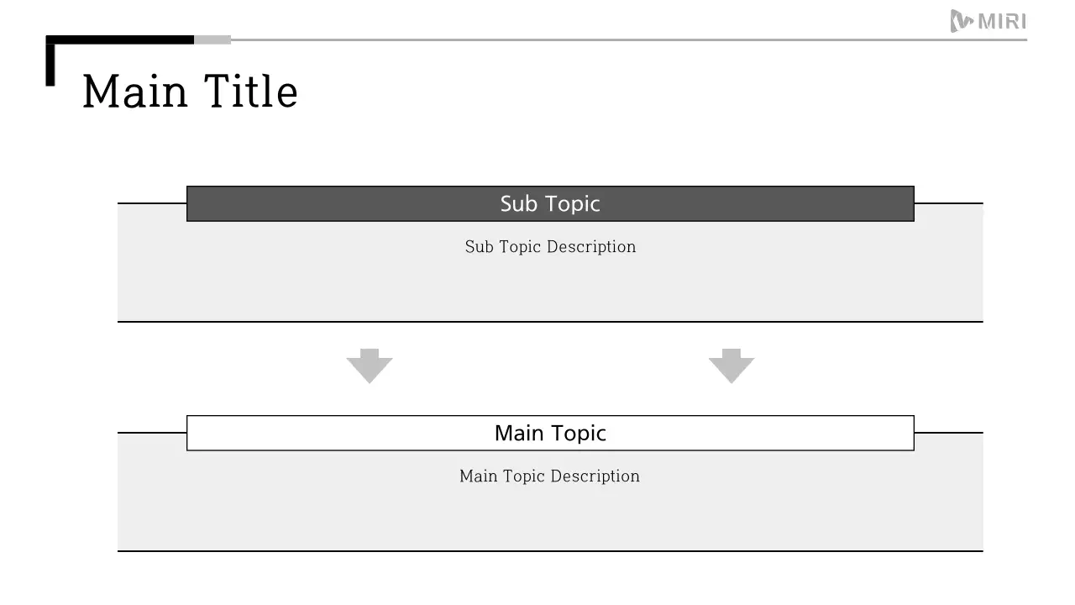1075x605 pixels.
Task: Select the short light gray segment at top
Action: [212, 39]
